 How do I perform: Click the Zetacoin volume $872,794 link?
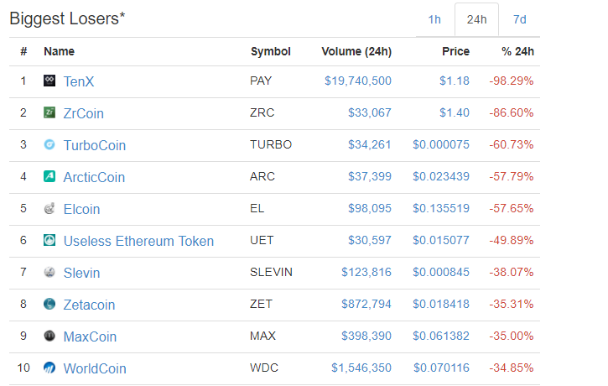coord(366,304)
